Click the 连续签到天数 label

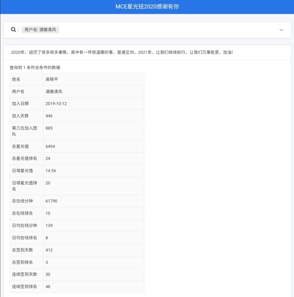click(x=24, y=274)
